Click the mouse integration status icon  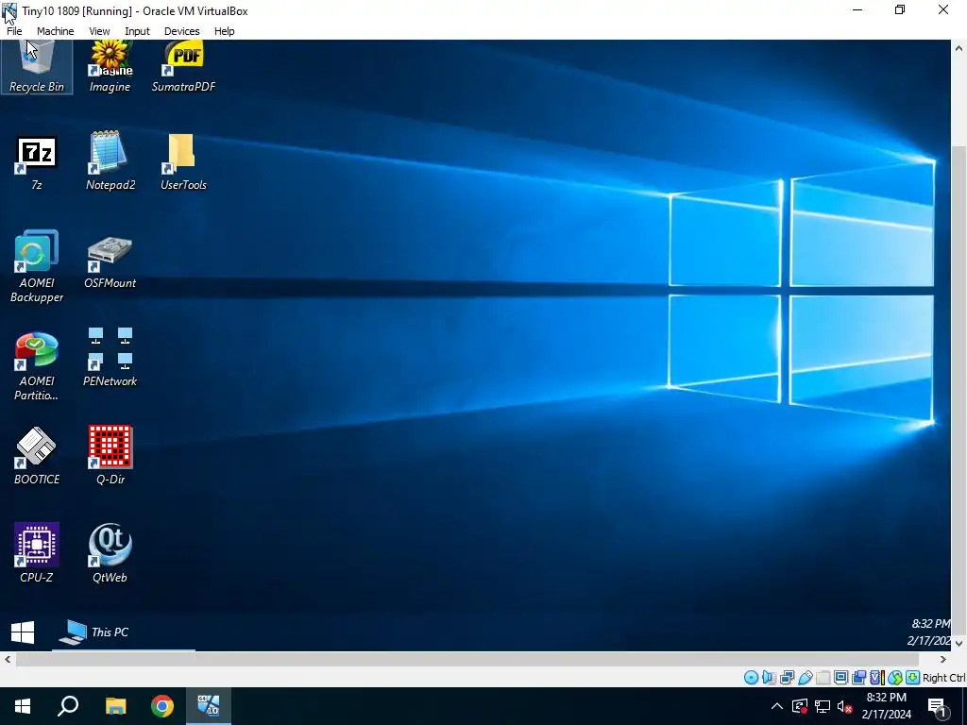coord(894,678)
